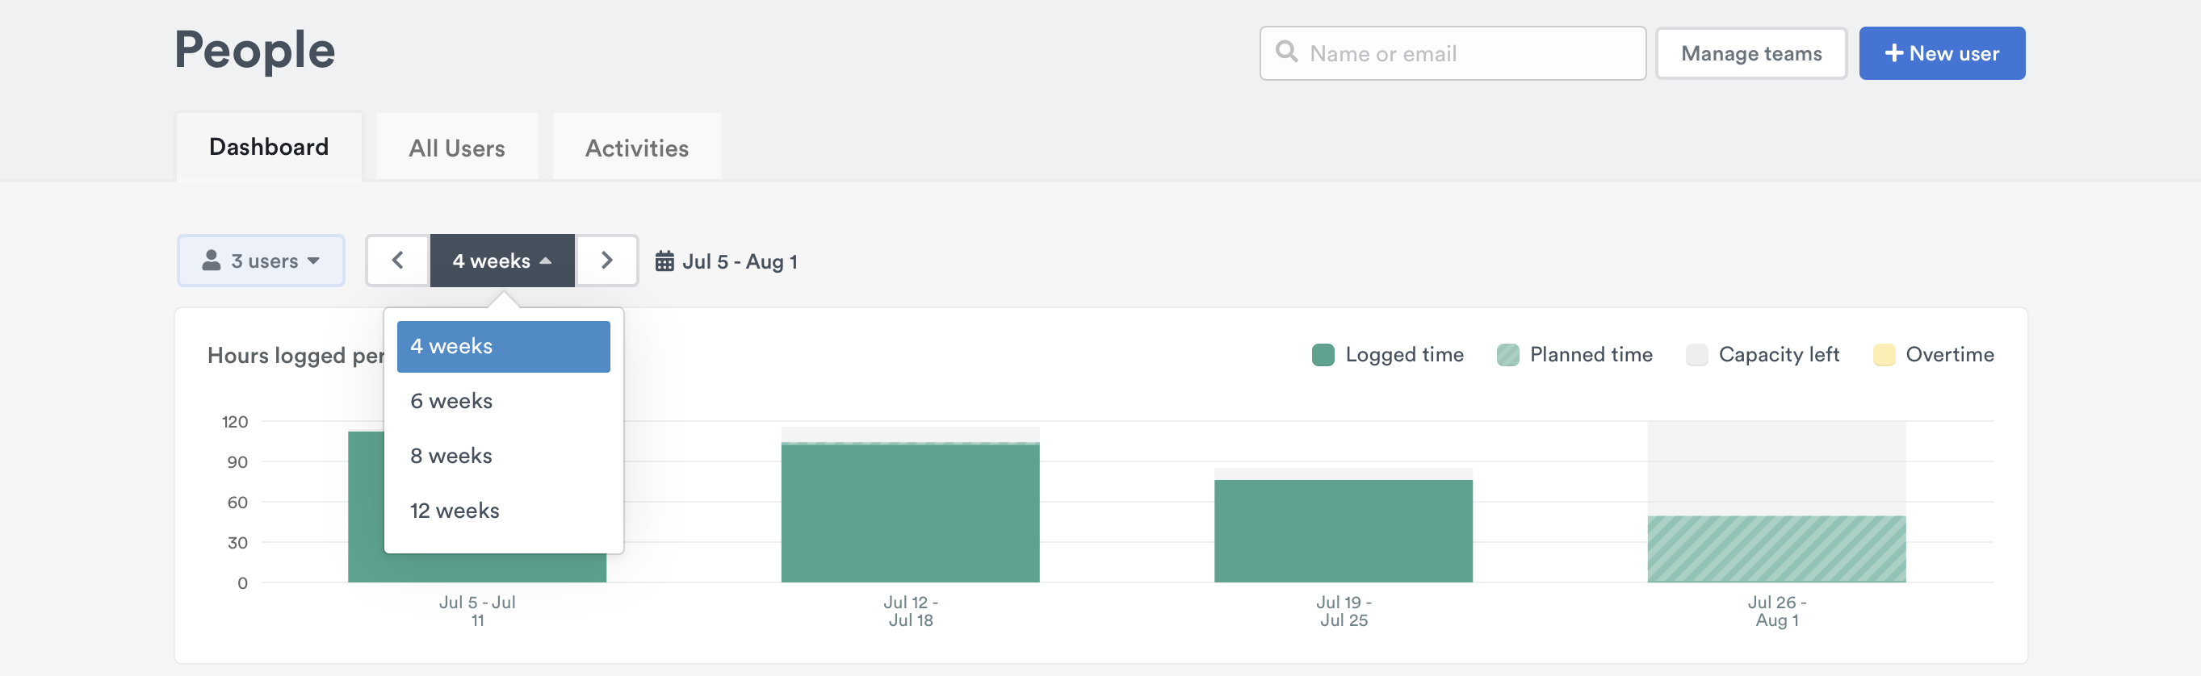Select 4 weeks option in list

click(503, 347)
